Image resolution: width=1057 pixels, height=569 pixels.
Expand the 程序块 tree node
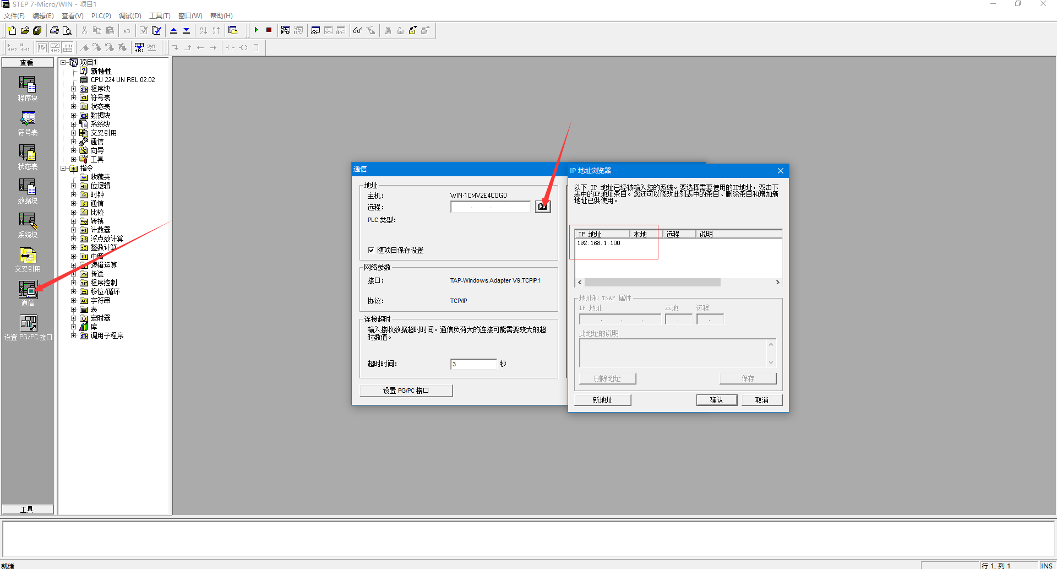[x=73, y=89]
